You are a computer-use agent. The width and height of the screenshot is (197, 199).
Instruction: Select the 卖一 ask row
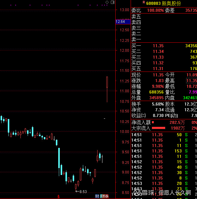click(164, 40)
